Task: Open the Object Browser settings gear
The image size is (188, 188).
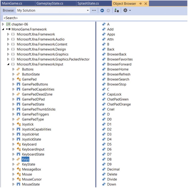Action: tap(125, 10)
